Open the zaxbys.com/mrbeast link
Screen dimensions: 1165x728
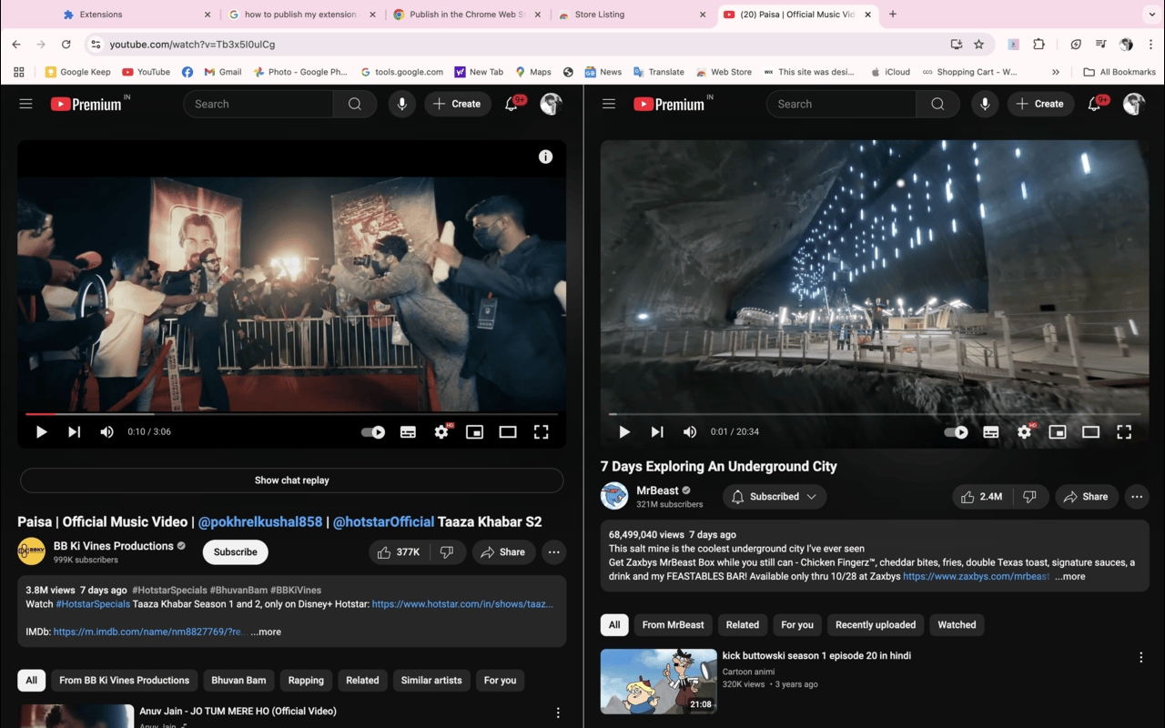(976, 576)
